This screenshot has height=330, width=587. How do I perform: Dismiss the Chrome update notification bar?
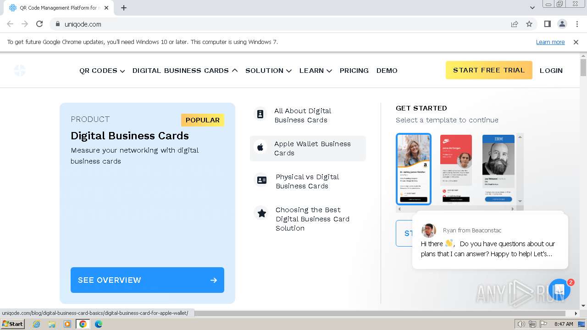point(576,42)
